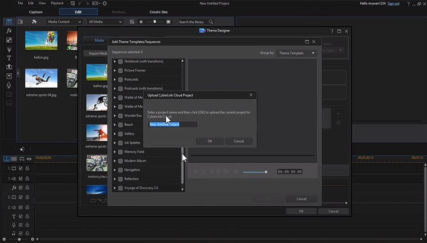427x243 pixels.
Task: Click the fit timeline to movie icon
Action: [x=29, y=159]
